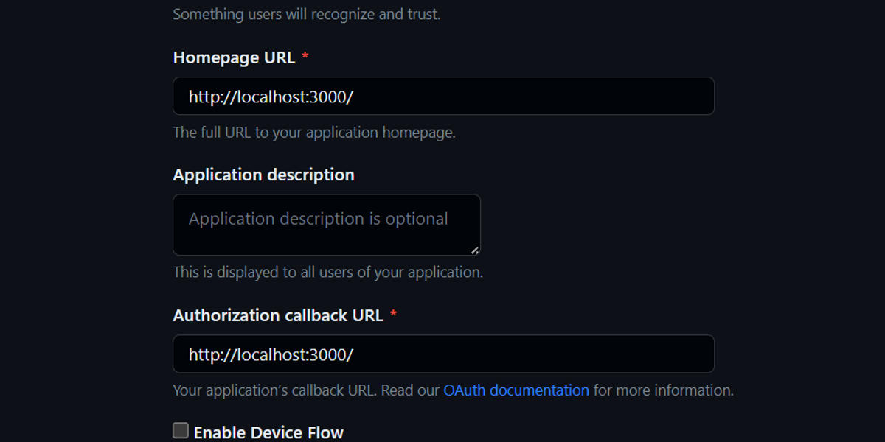885x442 pixels.
Task: Click the Homepage URL required asterisk
Action: 305,57
